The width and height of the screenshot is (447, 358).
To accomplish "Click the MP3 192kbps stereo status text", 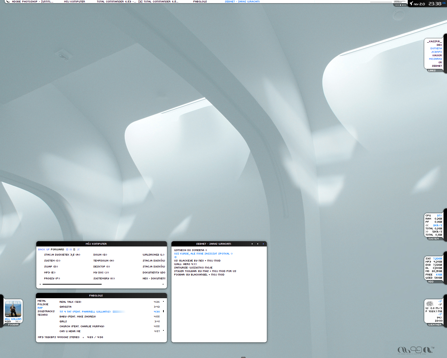I will point(59,337).
